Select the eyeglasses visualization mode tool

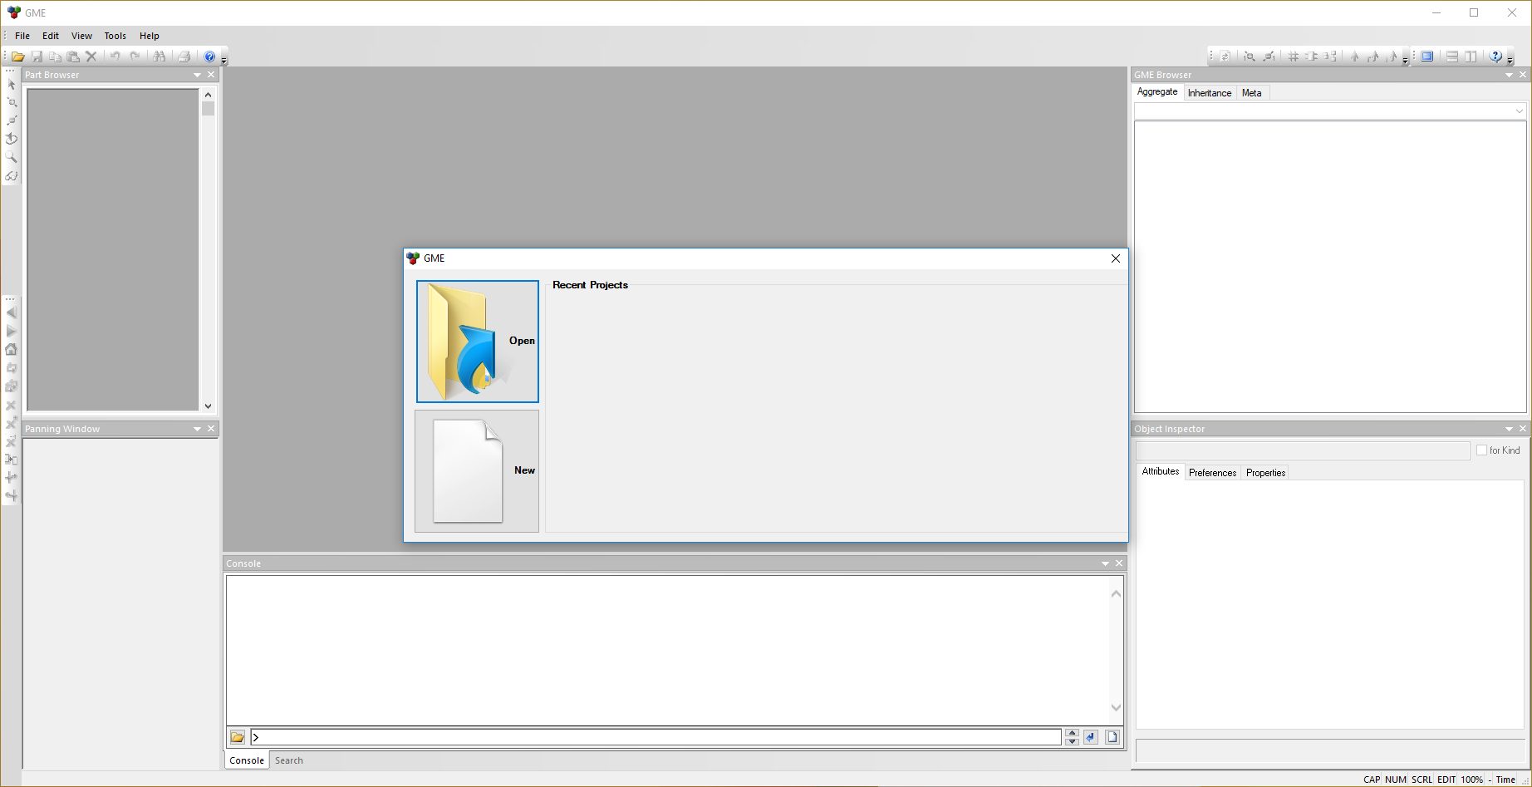12,175
